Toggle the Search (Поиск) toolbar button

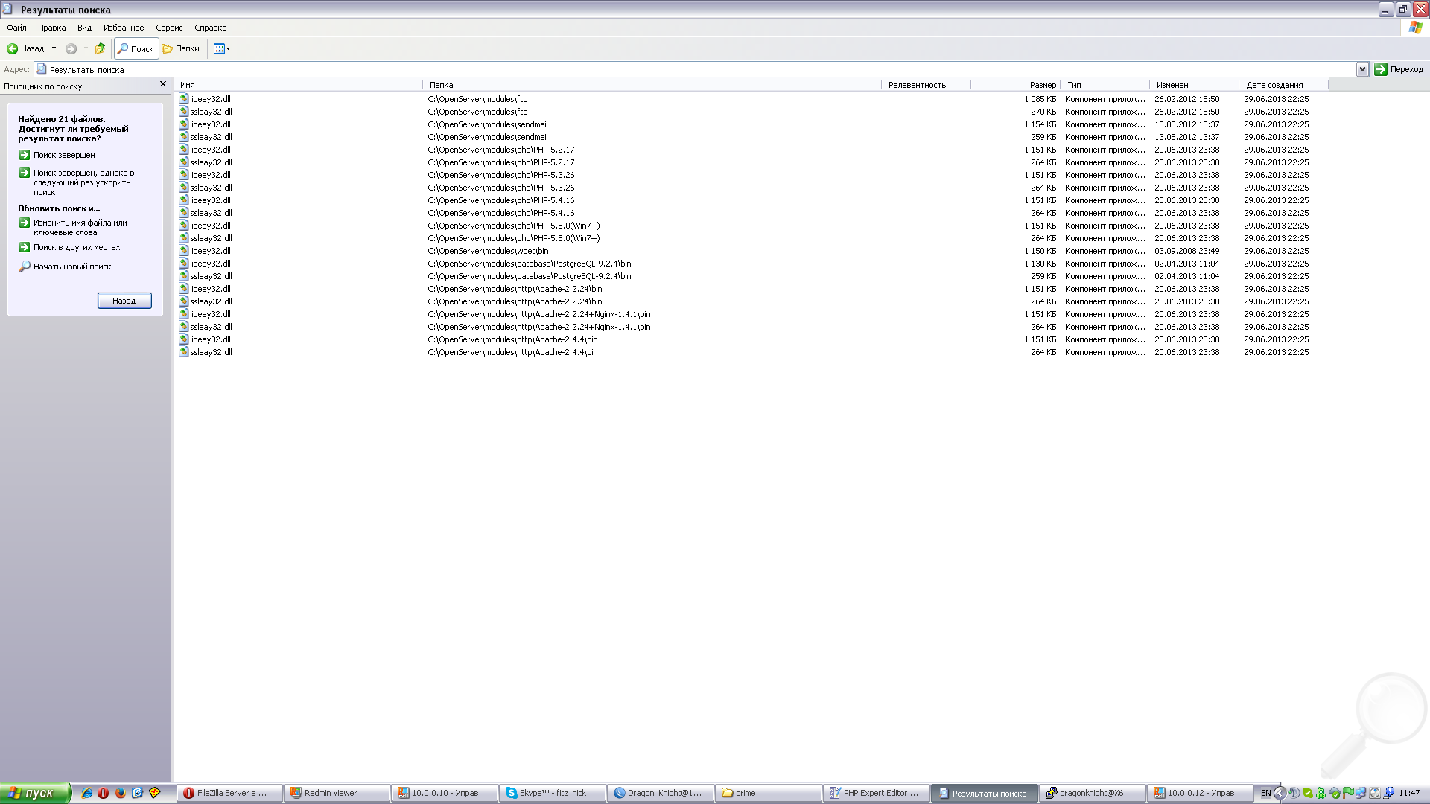(x=136, y=49)
